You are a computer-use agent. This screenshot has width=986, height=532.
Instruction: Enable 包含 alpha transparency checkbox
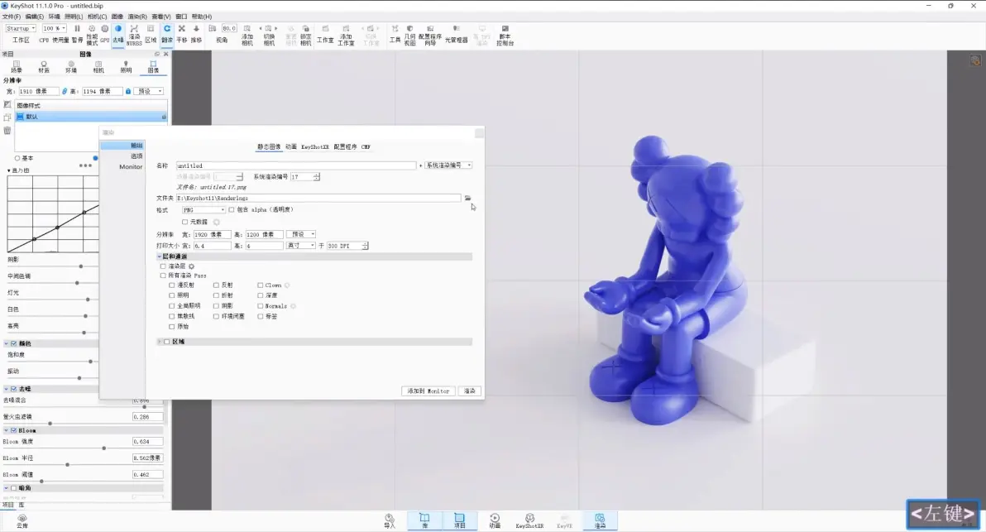tap(232, 210)
